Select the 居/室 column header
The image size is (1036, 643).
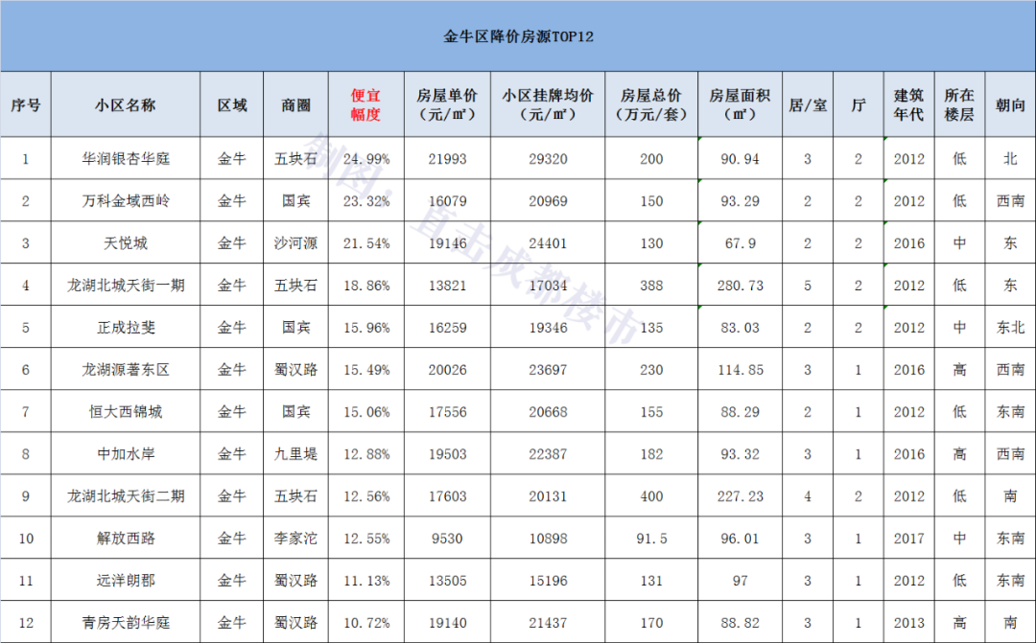[x=808, y=105]
